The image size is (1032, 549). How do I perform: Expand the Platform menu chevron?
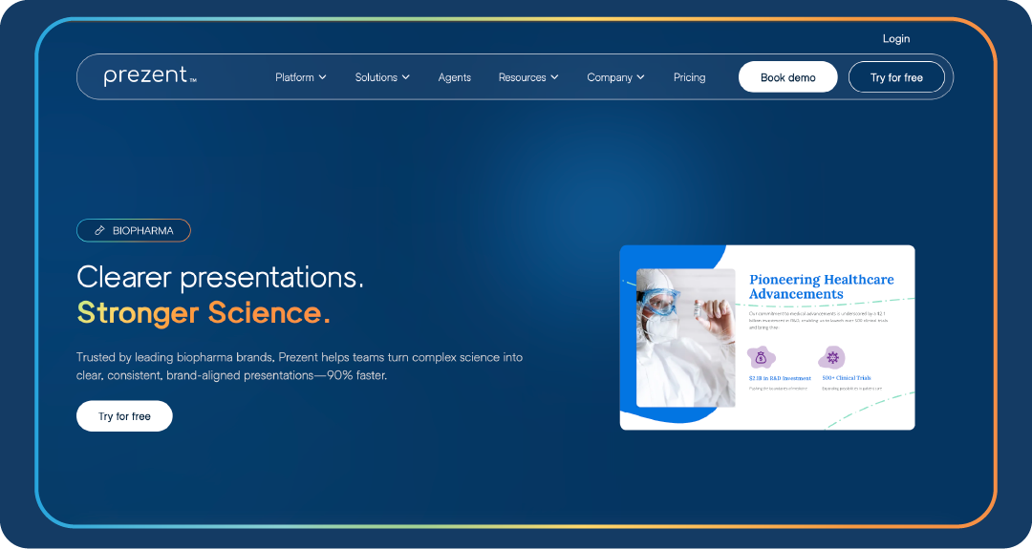[x=323, y=77]
